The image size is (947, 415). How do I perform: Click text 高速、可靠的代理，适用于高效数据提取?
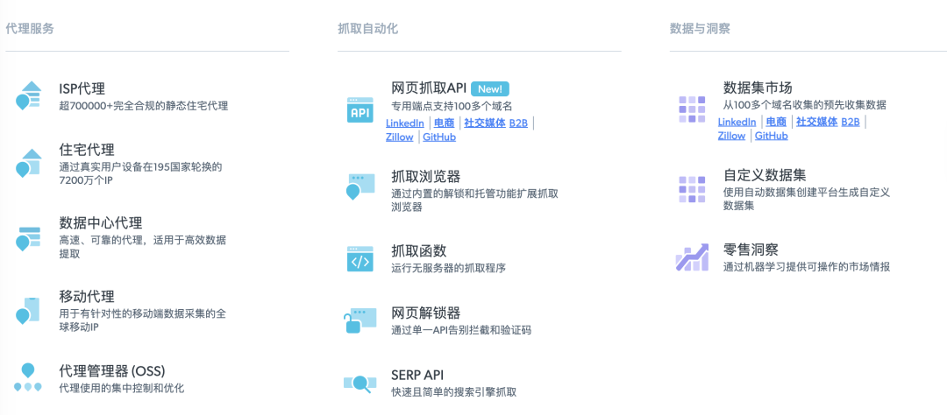coord(143,247)
